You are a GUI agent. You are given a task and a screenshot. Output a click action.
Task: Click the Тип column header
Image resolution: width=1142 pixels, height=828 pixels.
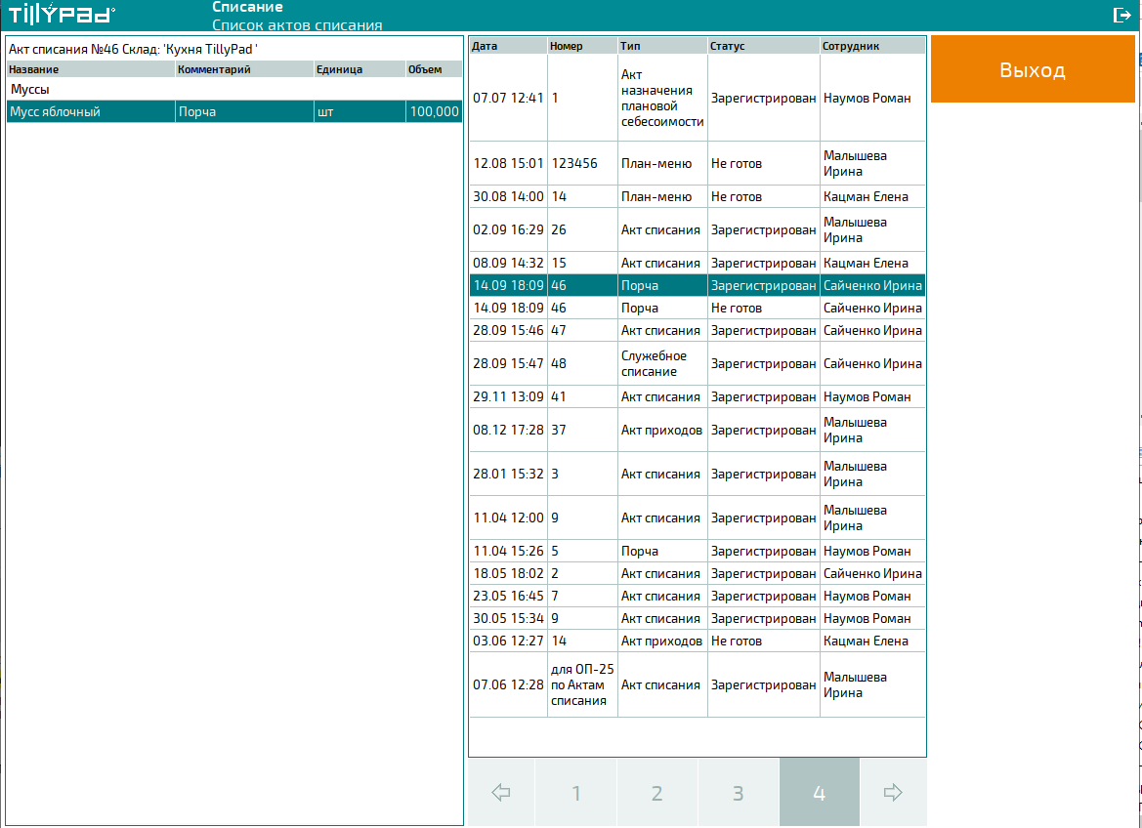pyautogui.click(x=662, y=46)
